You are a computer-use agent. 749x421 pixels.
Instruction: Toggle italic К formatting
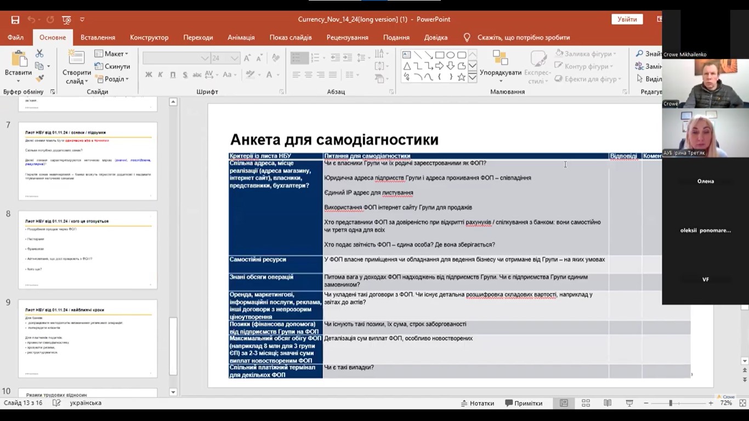(161, 75)
